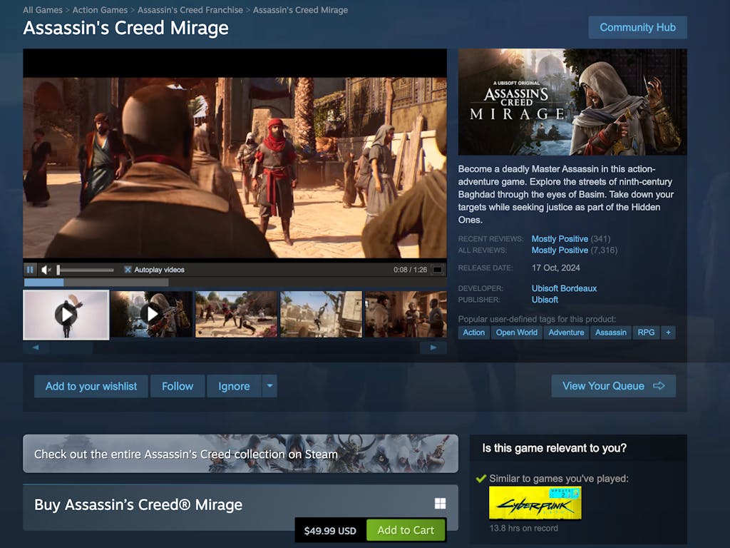Click the 0:08 / 1:26 video time

coord(410,270)
